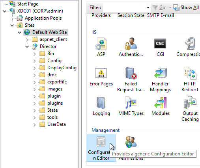
Task: Open the Compression feature
Action: 190,44
